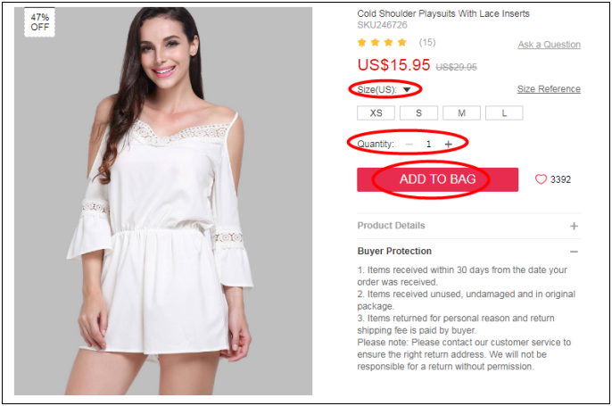Viewport: 612px width, 406px height.
Task: Open the Size(US) dropdown arrow
Action: 407,89
